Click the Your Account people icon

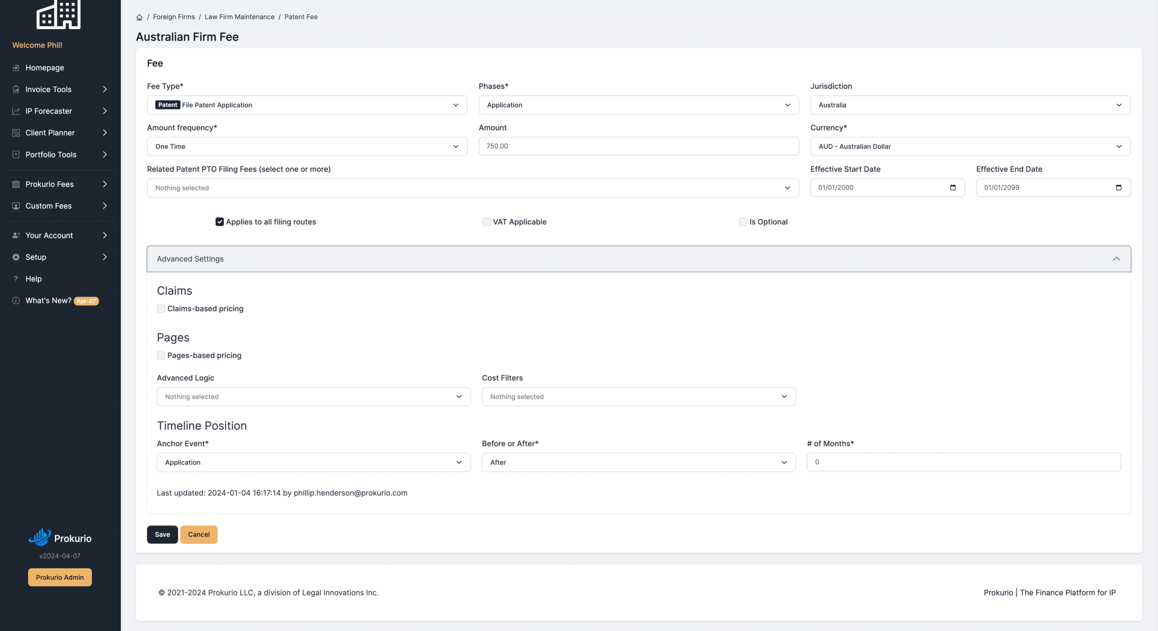coord(16,235)
